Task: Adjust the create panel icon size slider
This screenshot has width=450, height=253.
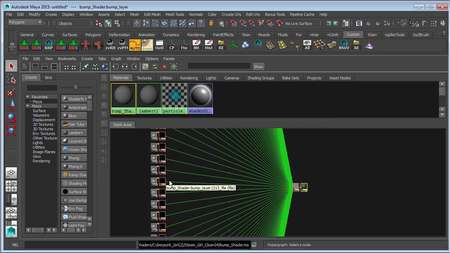Action: pos(75,87)
